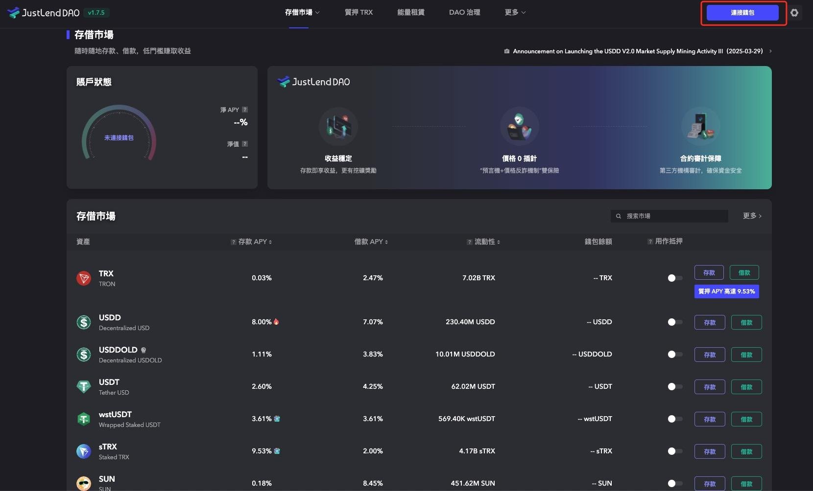This screenshot has height=491, width=813.
Task: Sort by 存款 APY column
Action: pyautogui.click(x=255, y=242)
